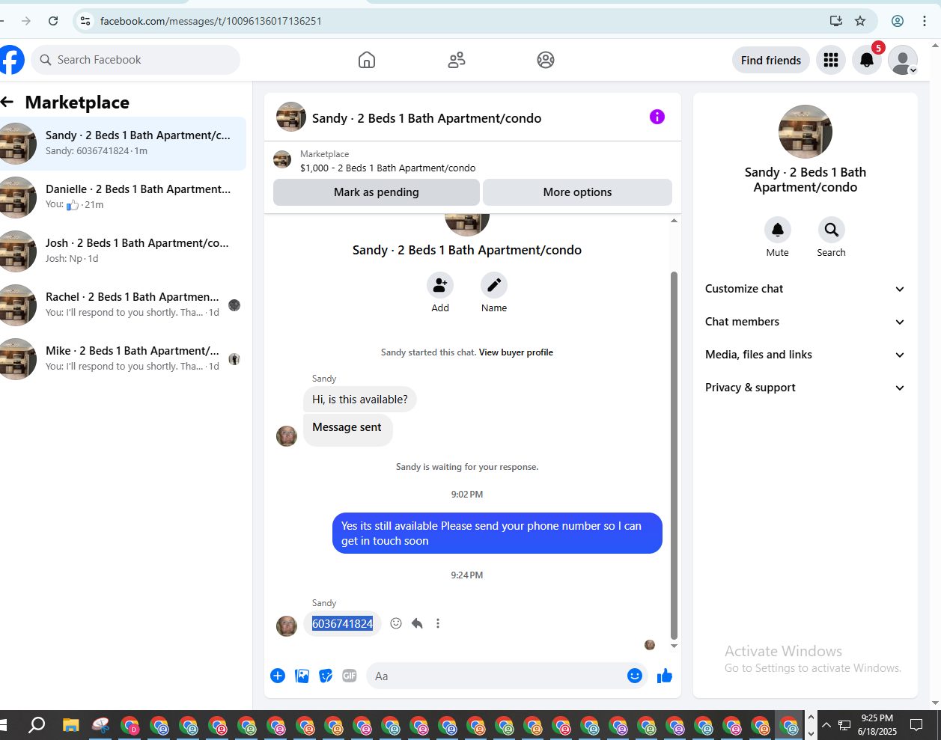941x740 pixels.
Task: Reply to the 6036741824 message
Action: (x=417, y=623)
